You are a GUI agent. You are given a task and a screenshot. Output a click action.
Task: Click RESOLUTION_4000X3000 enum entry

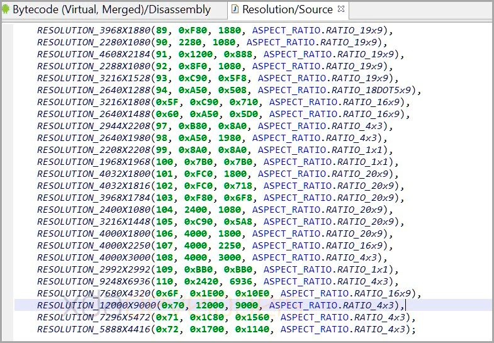coord(94,257)
